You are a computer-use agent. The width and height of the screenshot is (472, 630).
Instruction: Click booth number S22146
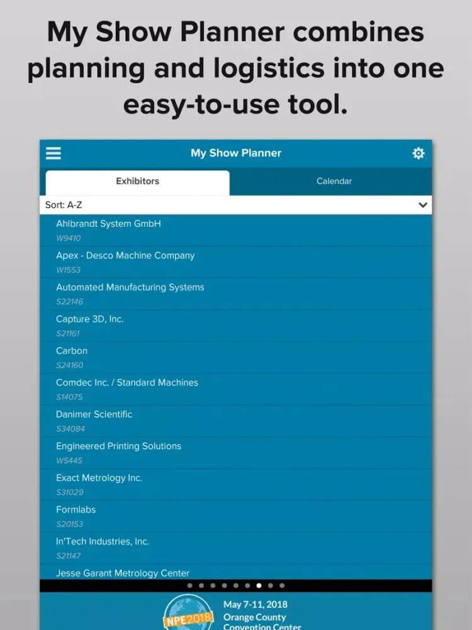pos(69,301)
